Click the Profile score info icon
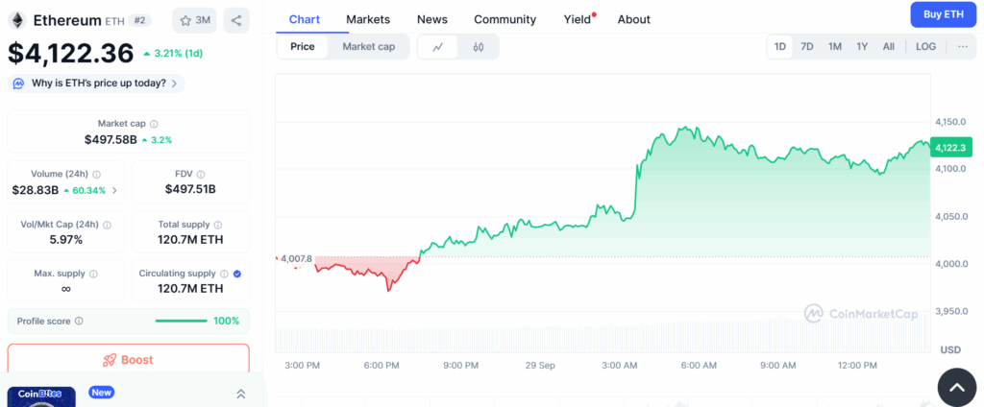 click(x=79, y=321)
